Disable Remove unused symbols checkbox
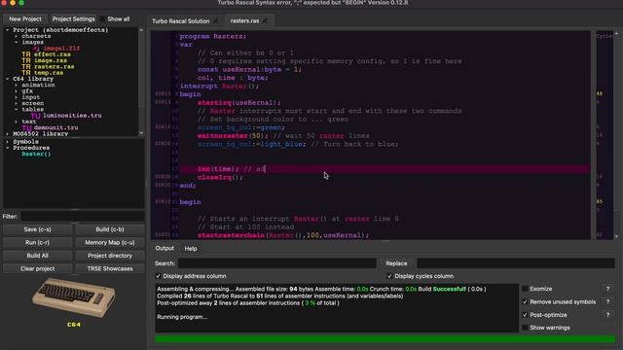623x350 pixels. coord(525,302)
